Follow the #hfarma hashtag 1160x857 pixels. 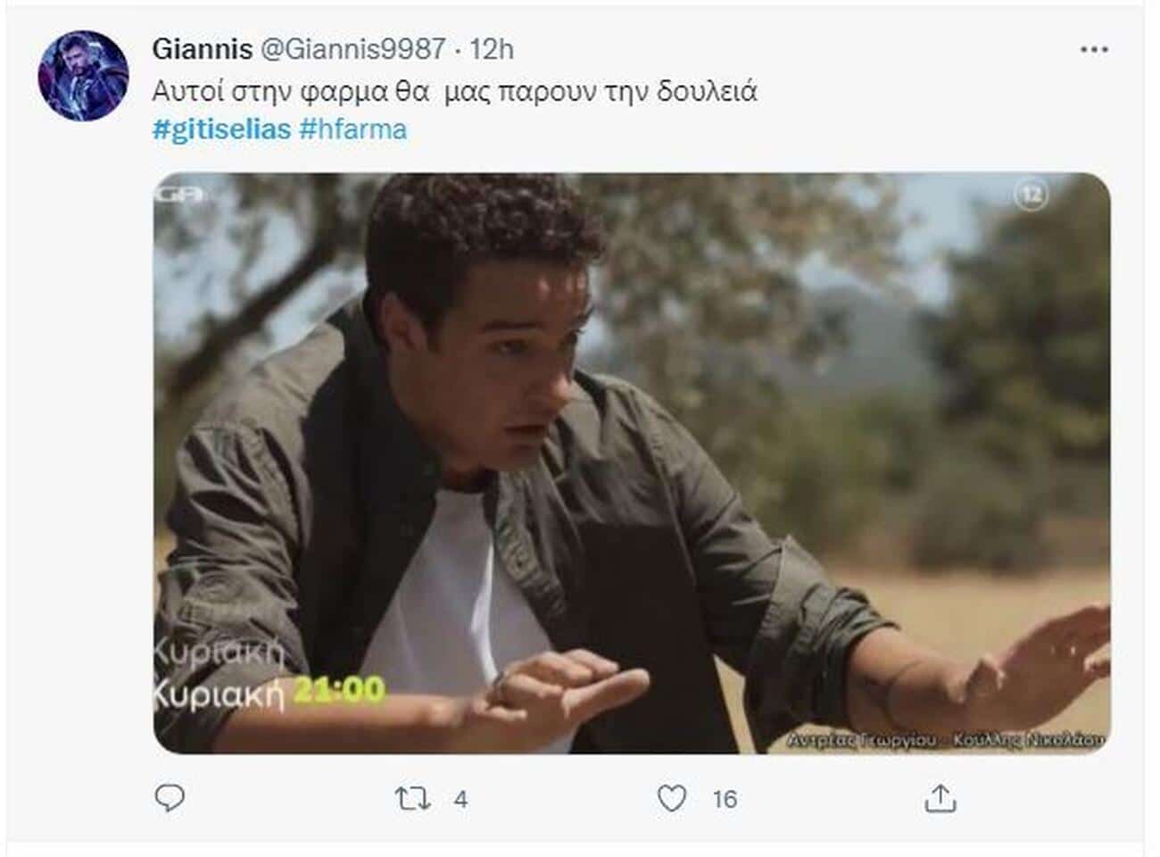click(353, 129)
